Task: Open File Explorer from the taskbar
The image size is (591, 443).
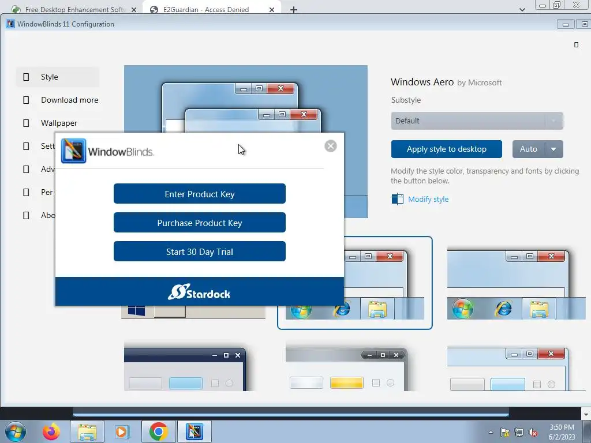Action: click(87, 431)
